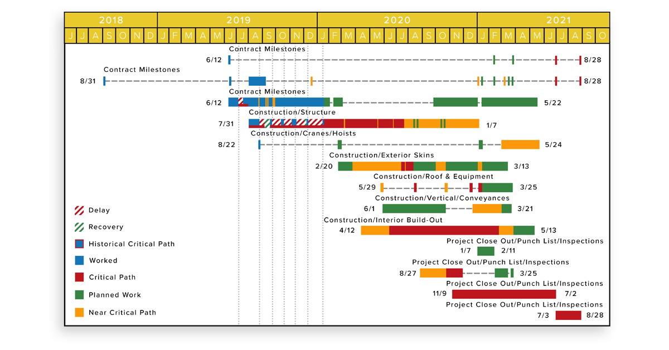Open the Contract Milestones row starting 6/12
This screenshot has width=669, height=350.
[x=268, y=49]
